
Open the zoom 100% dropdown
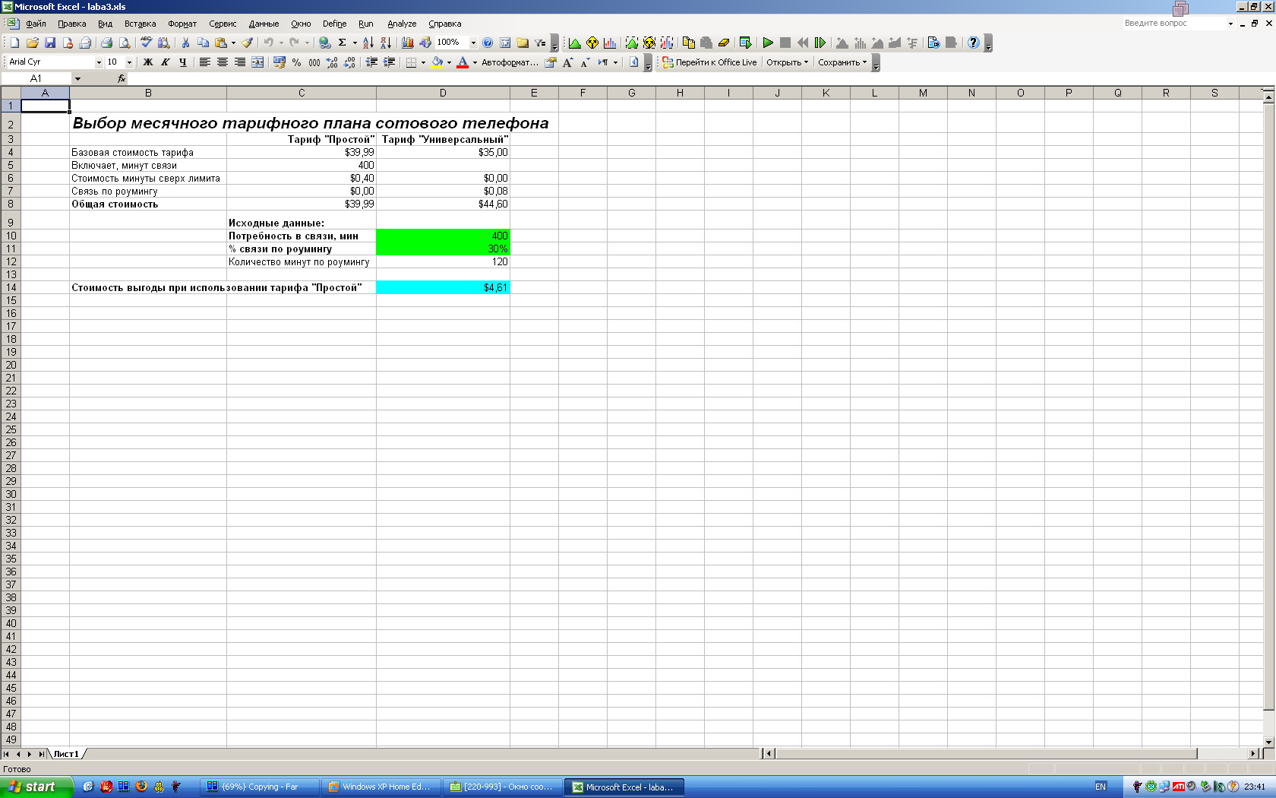[x=473, y=43]
